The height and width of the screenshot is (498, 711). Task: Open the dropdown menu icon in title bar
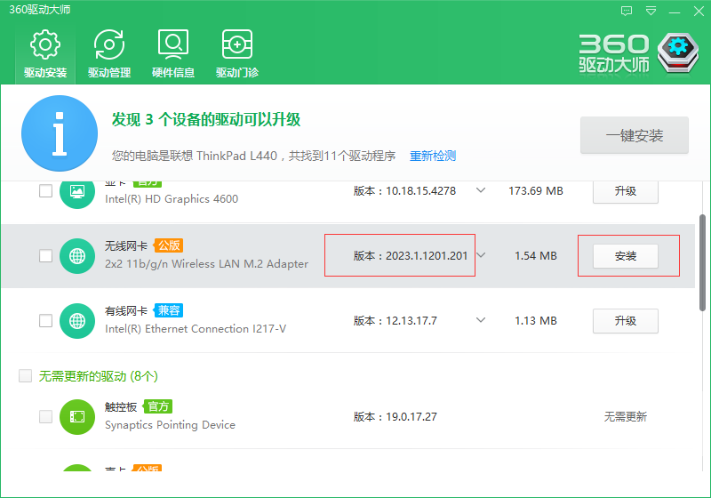[x=651, y=11]
